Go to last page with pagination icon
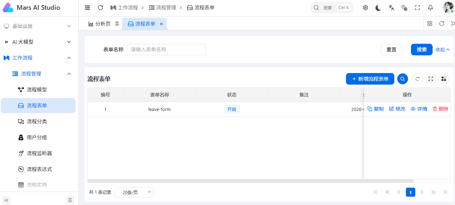This screenshot has height=205, width=455. (x=445, y=192)
